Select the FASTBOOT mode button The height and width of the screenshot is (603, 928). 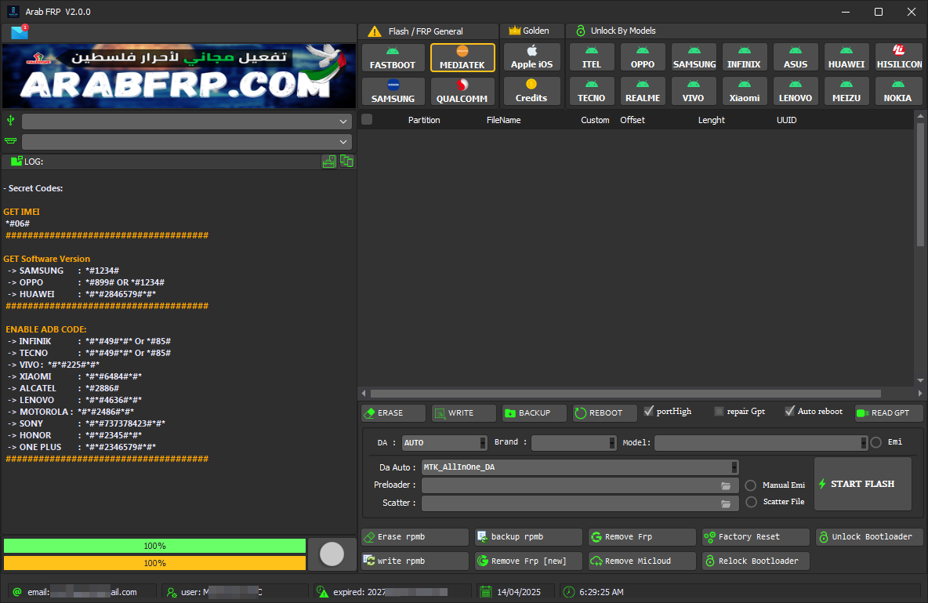(x=393, y=57)
